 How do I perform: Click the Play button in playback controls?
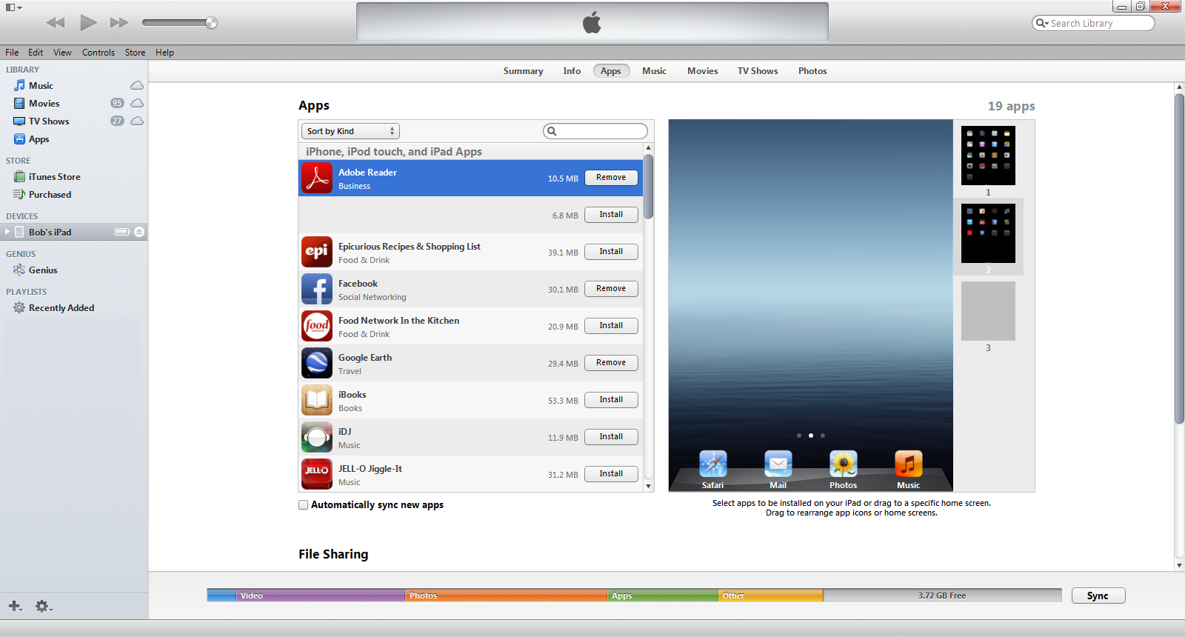[88, 22]
